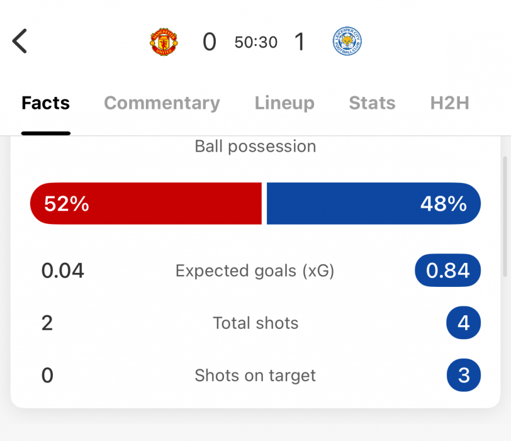
Task: Click the Expected goals (xG) label
Action: (x=255, y=270)
